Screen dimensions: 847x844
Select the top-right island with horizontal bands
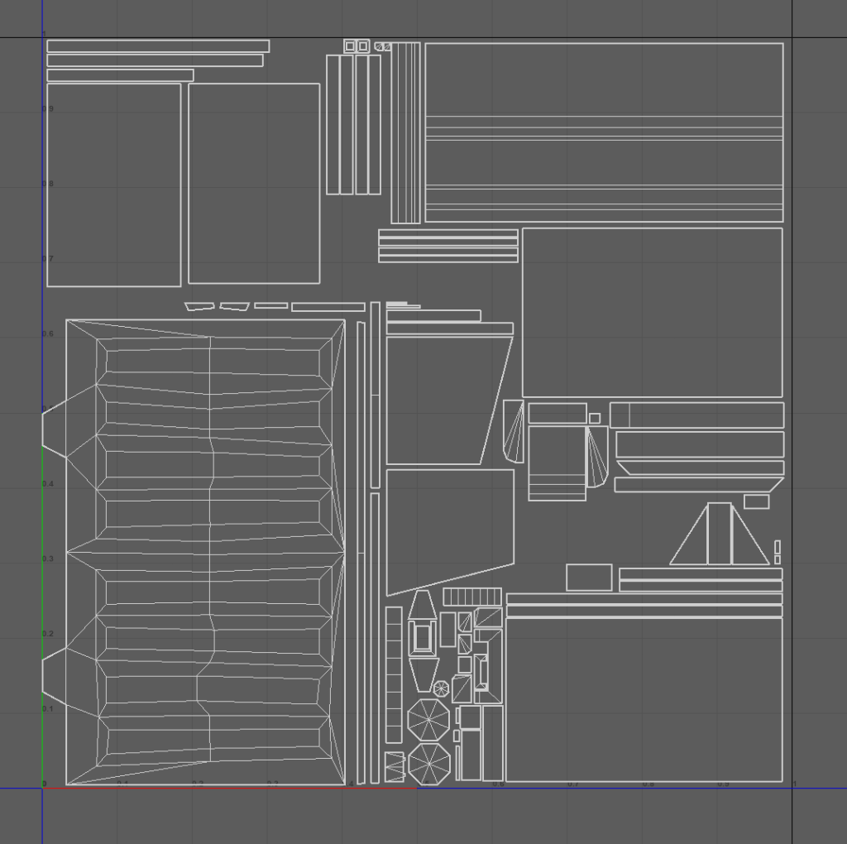point(604,132)
